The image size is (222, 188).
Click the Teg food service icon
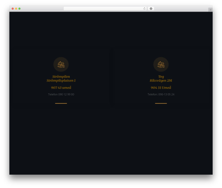pos(161,64)
